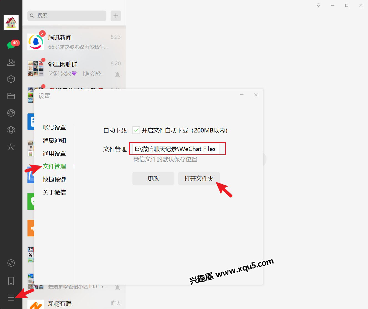
Task: Open the phone icon in the sidebar
Action: pyautogui.click(x=11, y=281)
